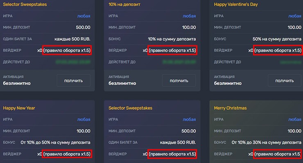
Task: Click the получить button under Selector Sweepstakes
Action: pos(73,80)
